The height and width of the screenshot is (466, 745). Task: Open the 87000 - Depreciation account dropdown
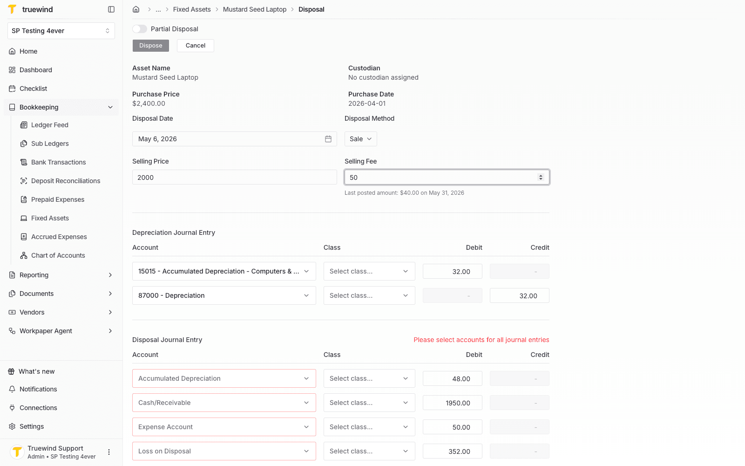[x=224, y=295]
